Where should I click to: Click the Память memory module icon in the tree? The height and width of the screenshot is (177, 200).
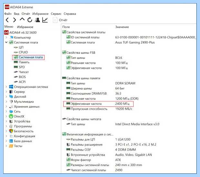pos(16,62)
